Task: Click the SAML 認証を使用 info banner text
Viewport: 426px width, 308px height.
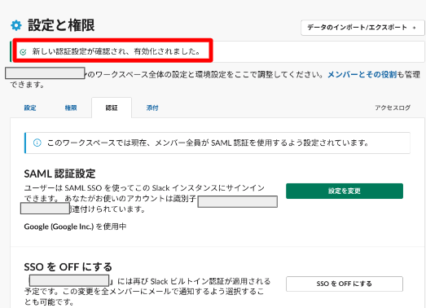Action: coord(208,143)
